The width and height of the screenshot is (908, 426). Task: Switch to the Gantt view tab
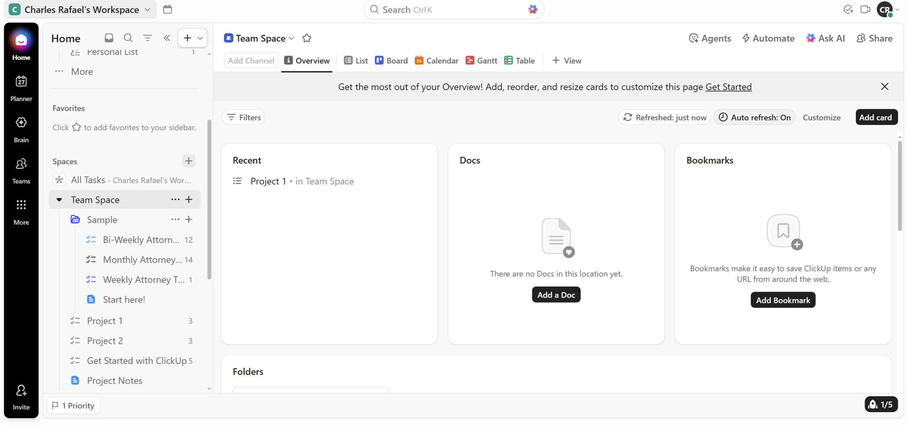point(481,61)
